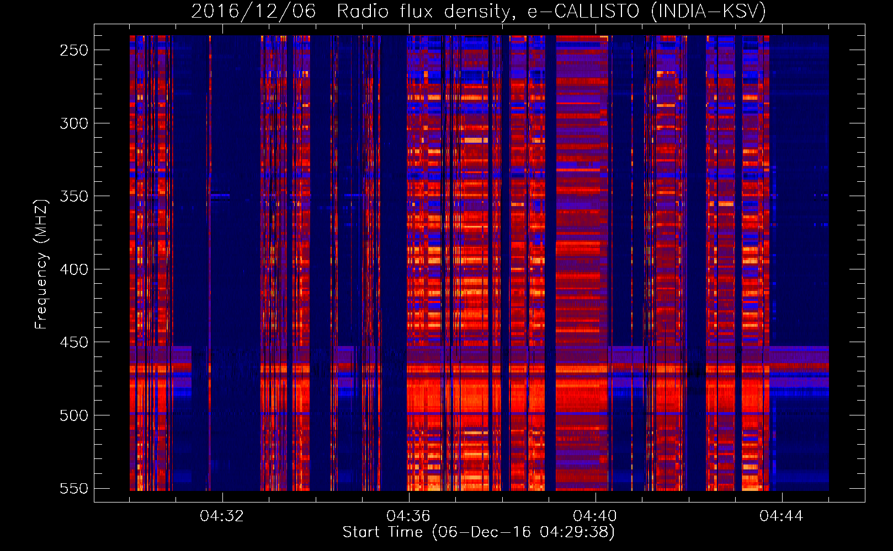Screen dimensions: 893x551
Task: Click the plot title 'Radio flux density, e-CALLISTO (INDIA-KSV)'
Action: 551,11
